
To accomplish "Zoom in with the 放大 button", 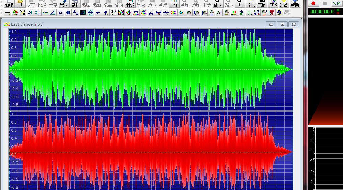I will click(217, 4).
